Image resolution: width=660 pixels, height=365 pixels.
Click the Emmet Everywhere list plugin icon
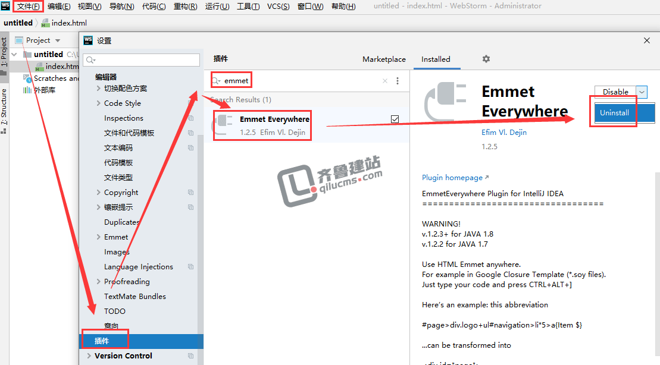pos(223,125)
